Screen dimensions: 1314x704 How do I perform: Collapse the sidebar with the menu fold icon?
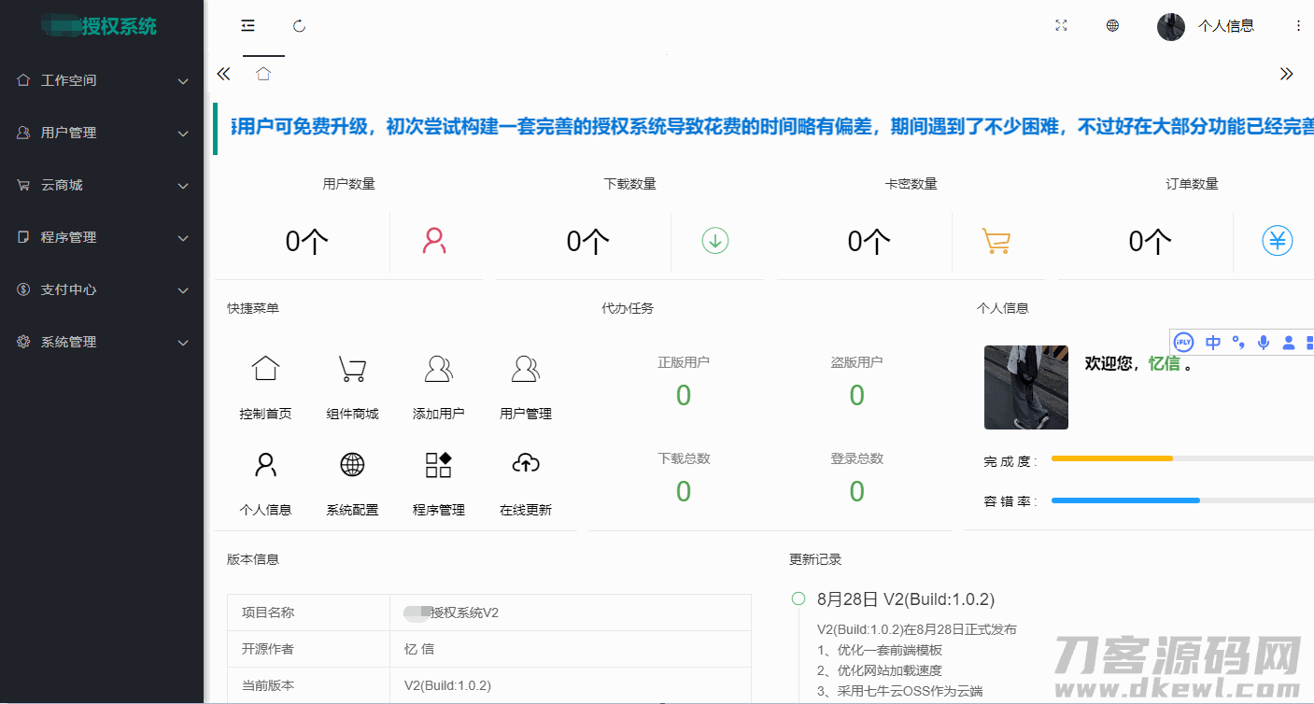point(247,26)
